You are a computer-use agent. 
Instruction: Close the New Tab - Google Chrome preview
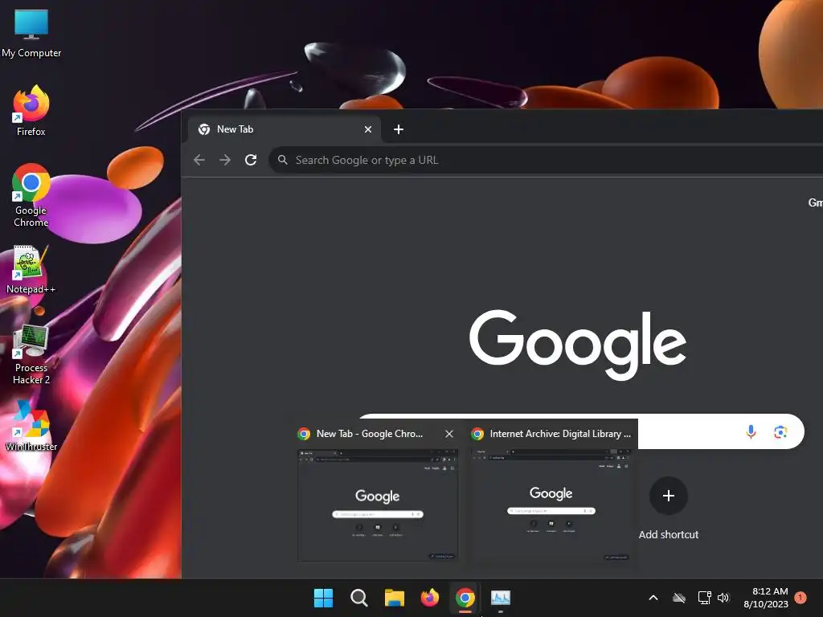[x=448, y=434]
